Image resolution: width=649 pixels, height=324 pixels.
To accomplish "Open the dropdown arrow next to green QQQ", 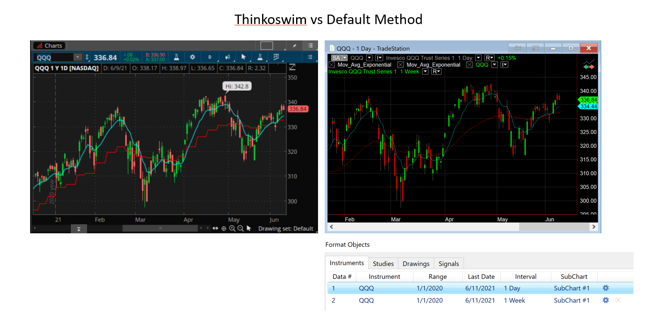I will [494, 65].
